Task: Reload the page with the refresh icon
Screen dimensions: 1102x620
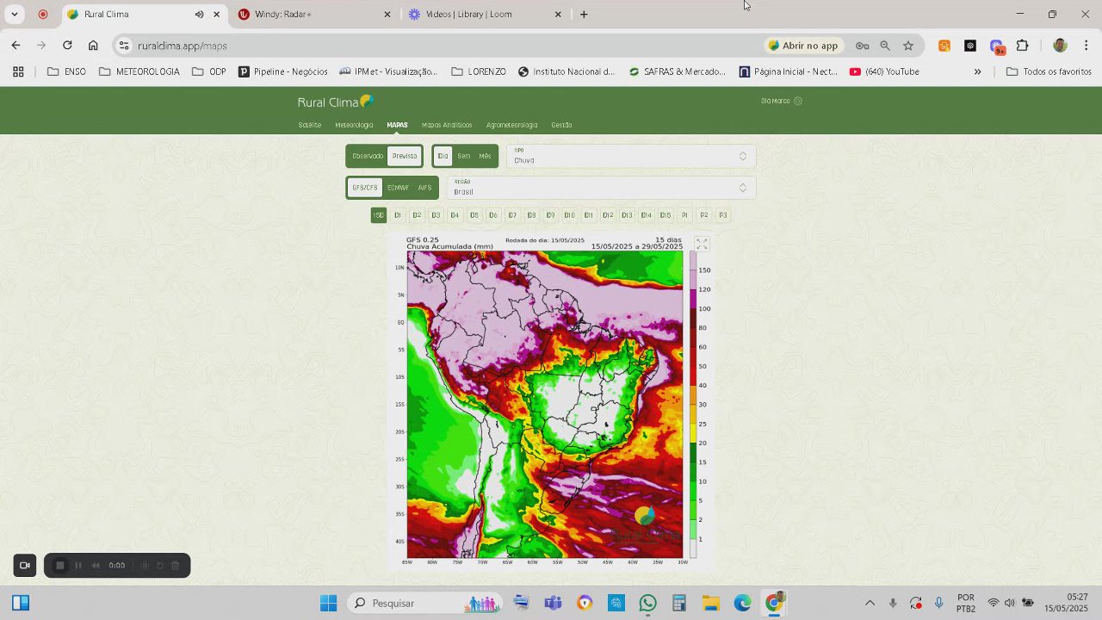Action: (67, 46)
